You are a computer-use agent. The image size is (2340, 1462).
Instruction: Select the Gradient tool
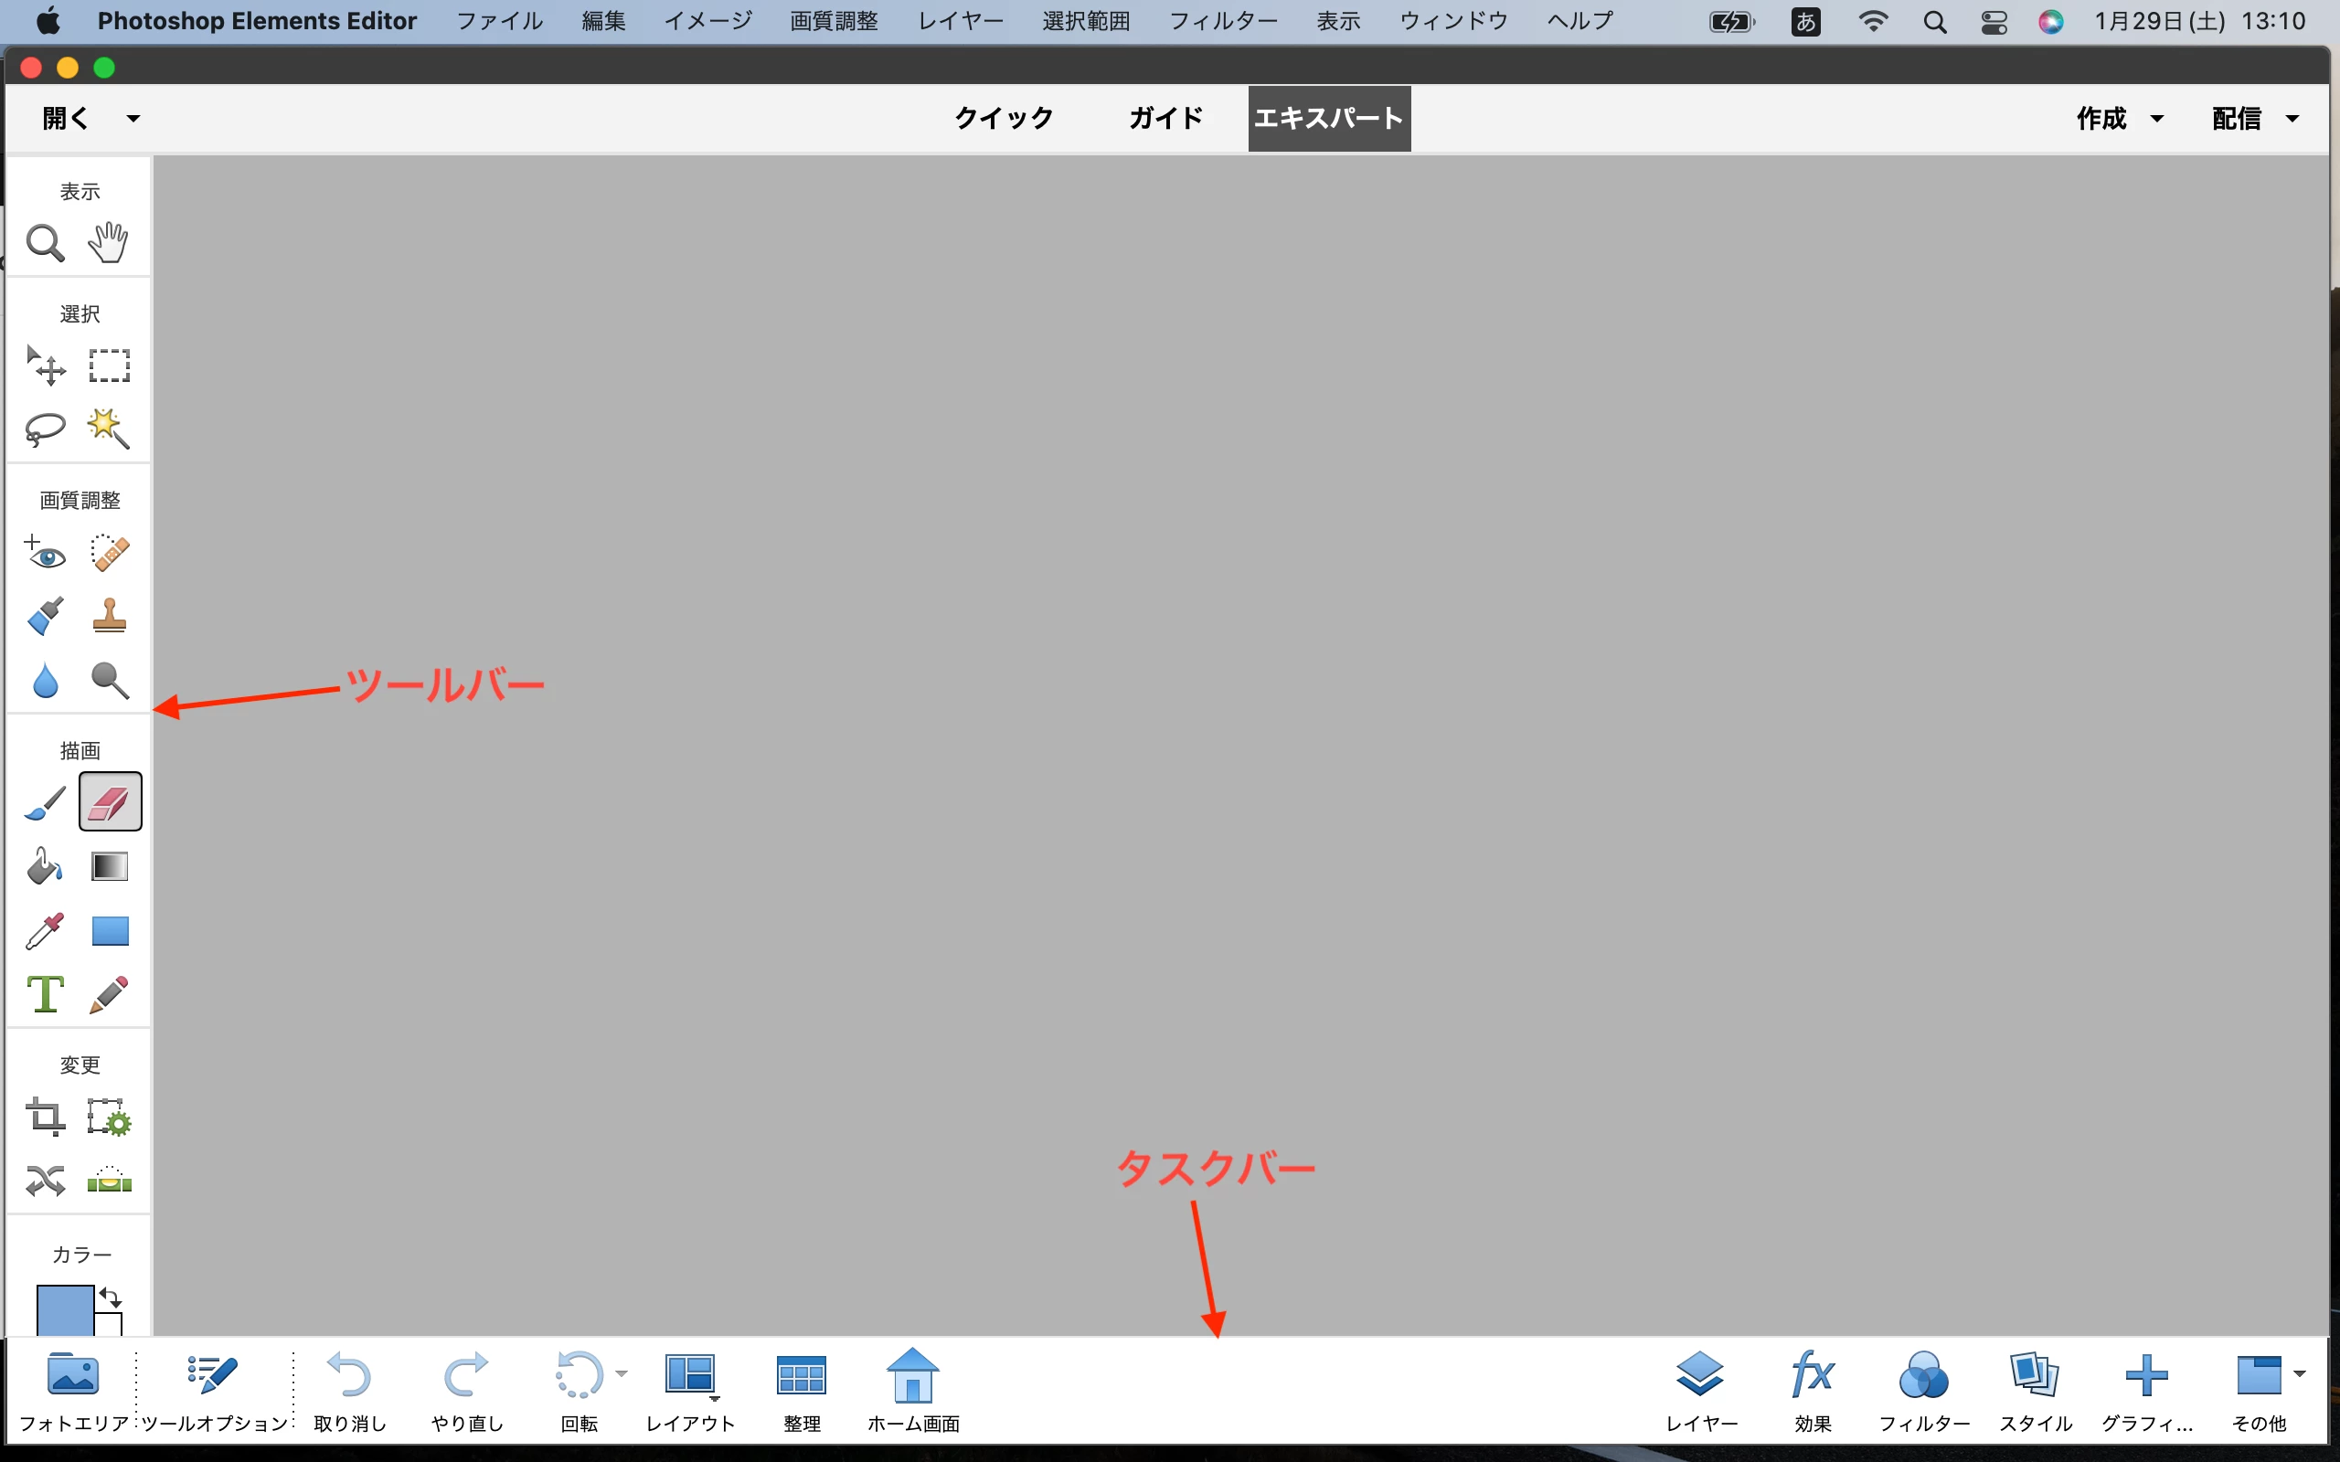click(x=110, y=866)
